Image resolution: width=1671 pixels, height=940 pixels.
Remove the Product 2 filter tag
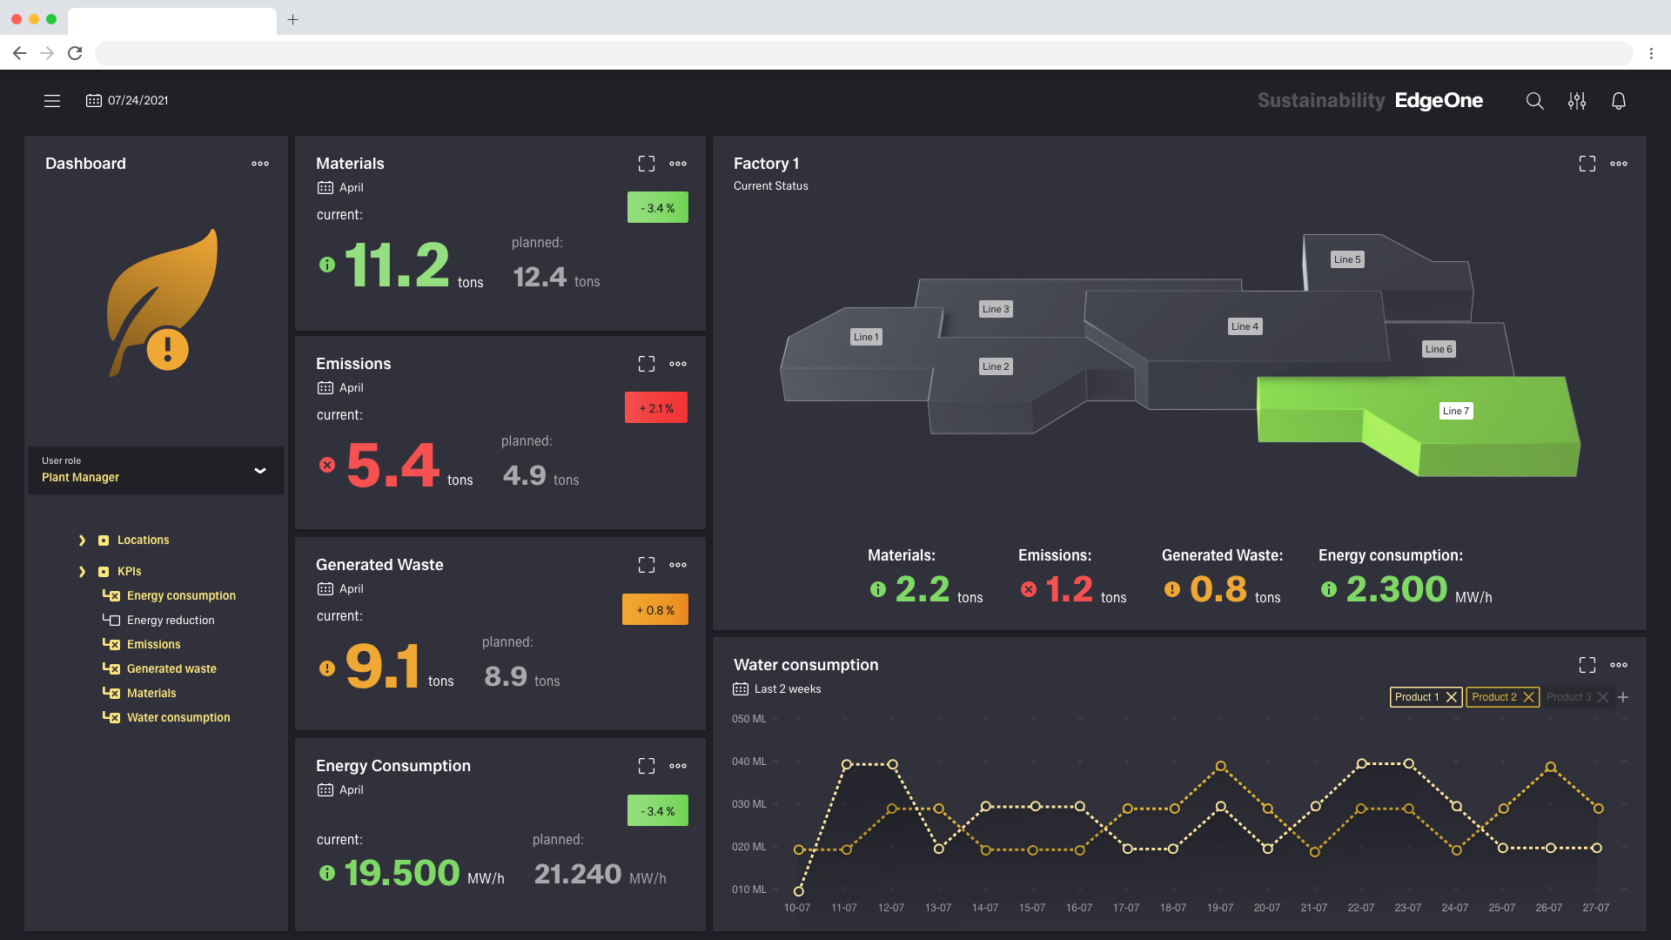pyautogui.click(x=1528, y=697)
